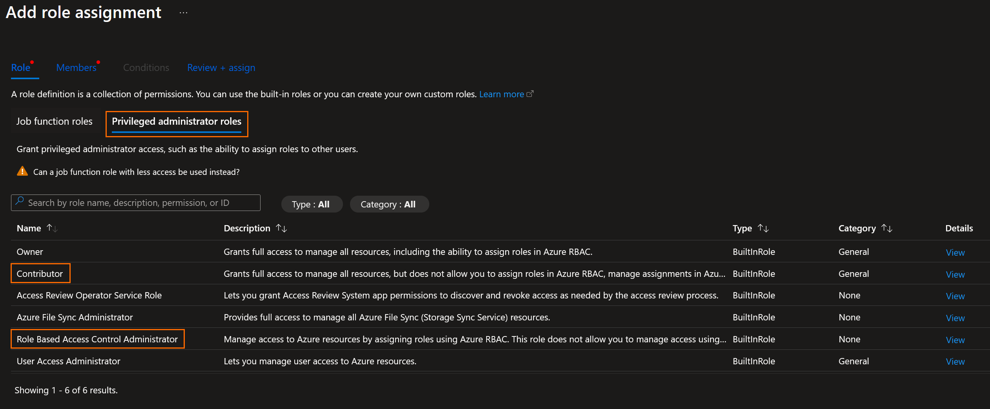Open the Category : All filter
Image resolution: width=990 pixels, height=409 pixels.
[389, 204]
